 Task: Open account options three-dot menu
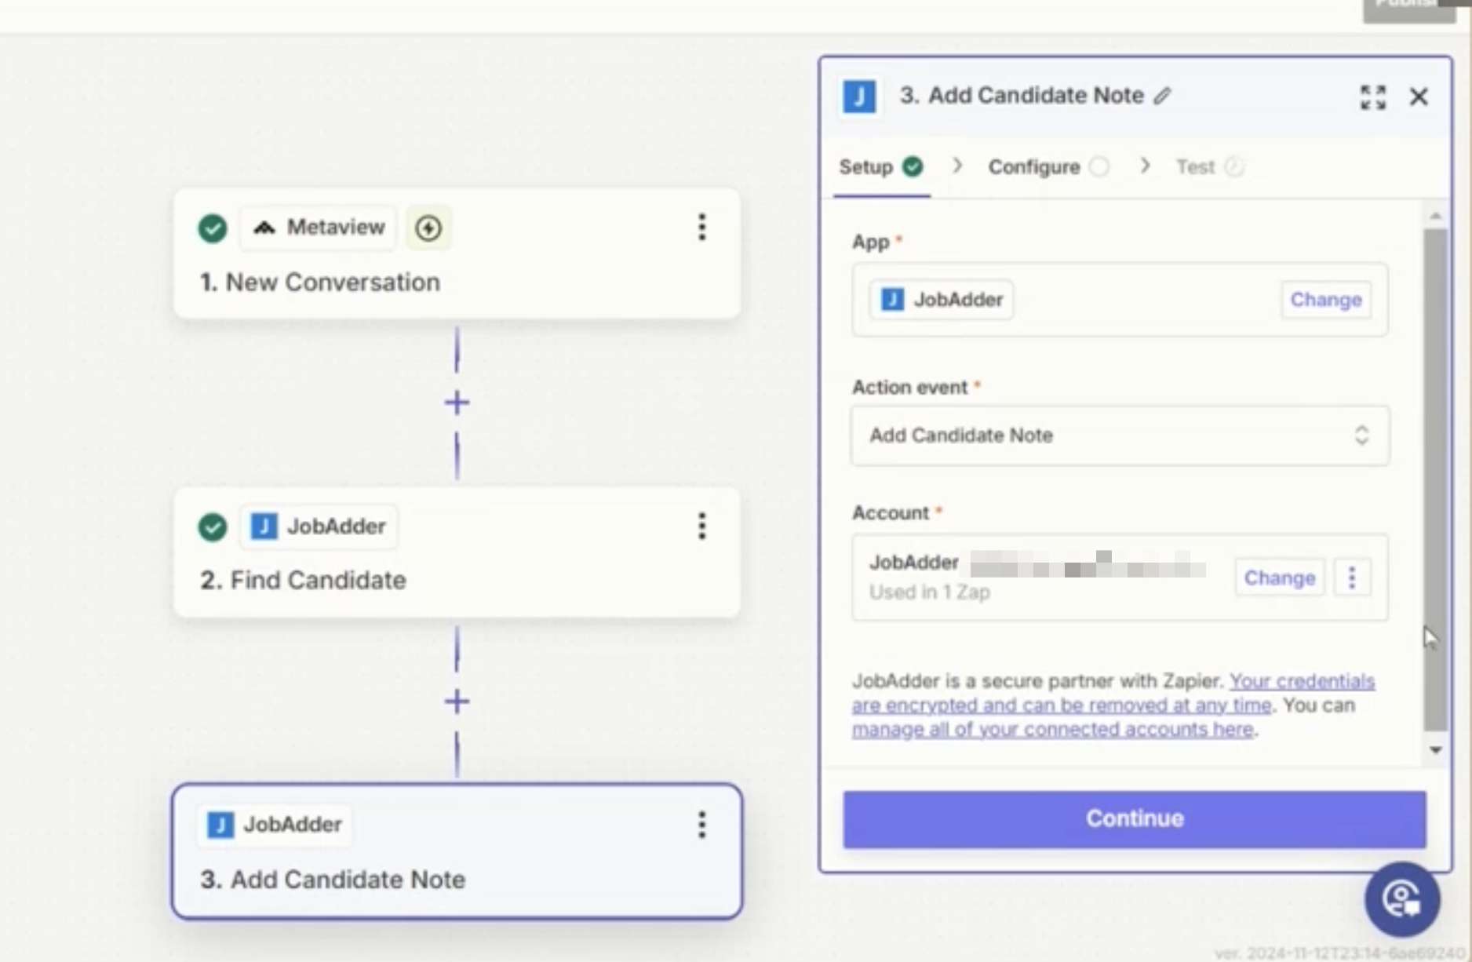coord(1352,578)
